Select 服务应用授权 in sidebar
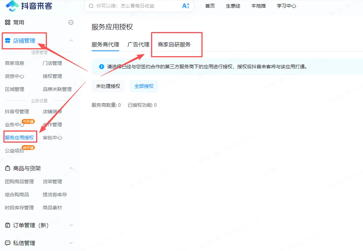Screen dimensions: 363x251 point(19,138)
